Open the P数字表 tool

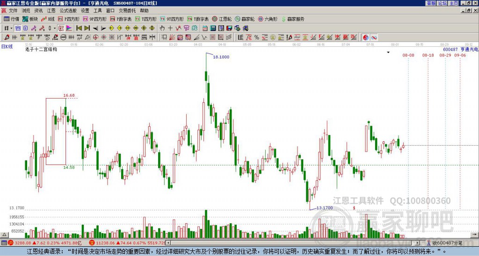pos(121,19)
